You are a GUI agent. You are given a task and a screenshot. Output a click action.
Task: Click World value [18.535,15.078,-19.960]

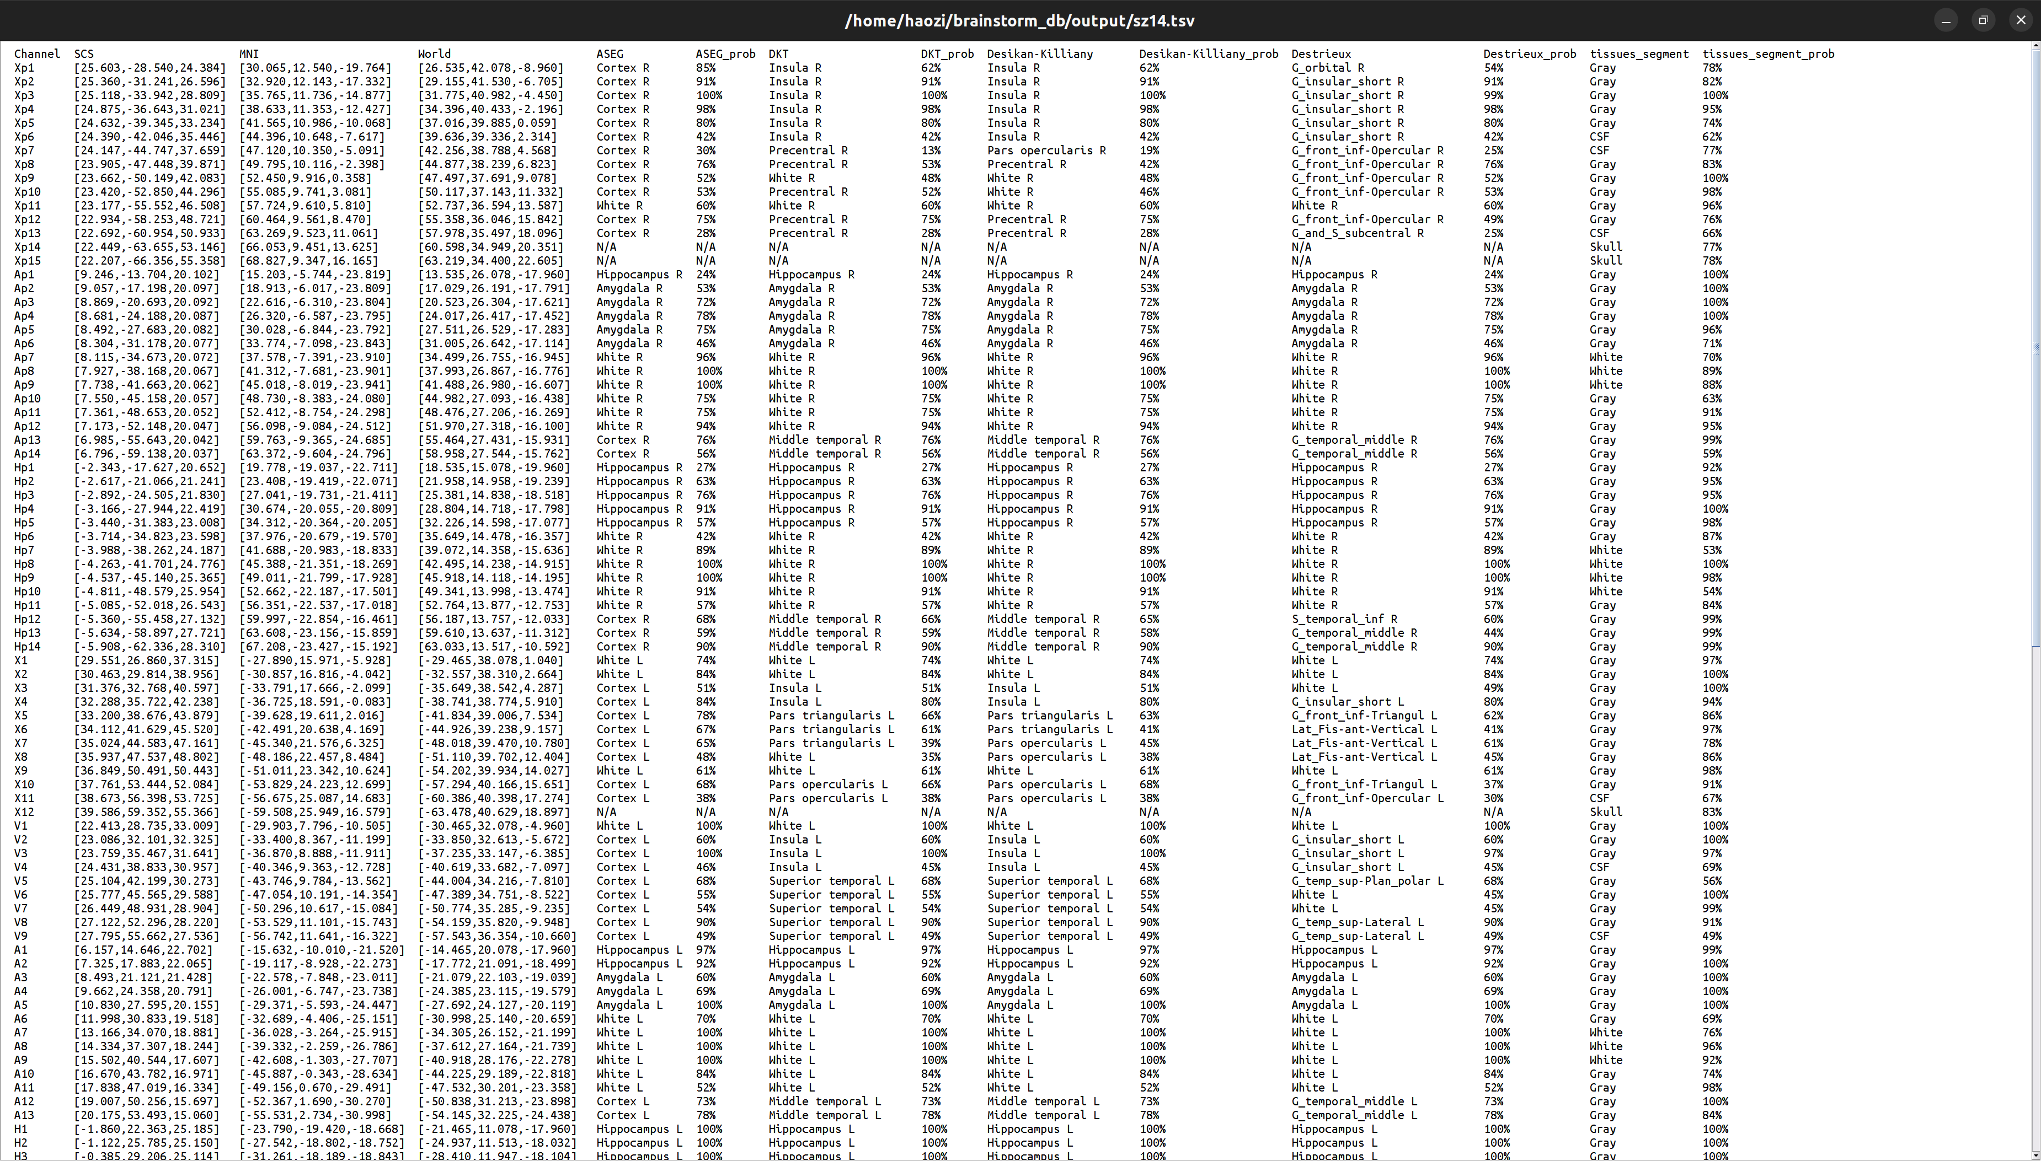494,468
